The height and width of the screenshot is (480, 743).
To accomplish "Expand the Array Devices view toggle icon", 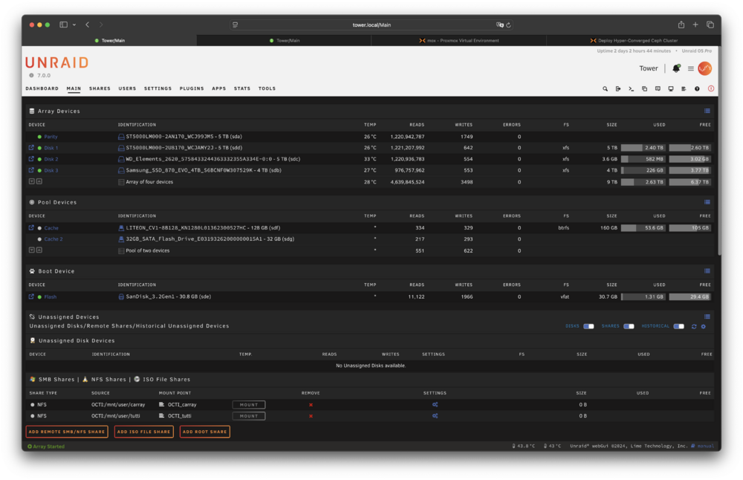I will pyautogui.click(x=707, y=111).
